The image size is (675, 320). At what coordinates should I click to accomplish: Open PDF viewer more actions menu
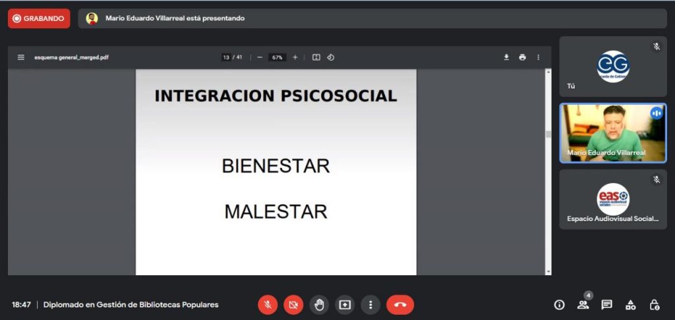click(x=538, y=57)
